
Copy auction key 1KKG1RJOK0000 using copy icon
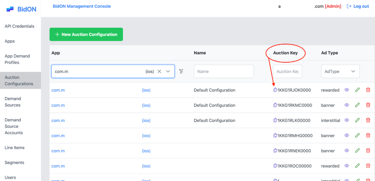pyautogui.click(x=275, y=90)
